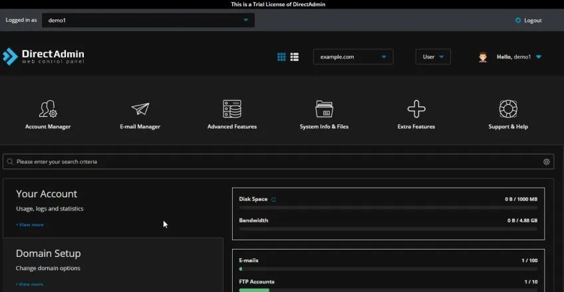Click the Disk Space usage bar
The image size is (564, 292).
point(388,208)
